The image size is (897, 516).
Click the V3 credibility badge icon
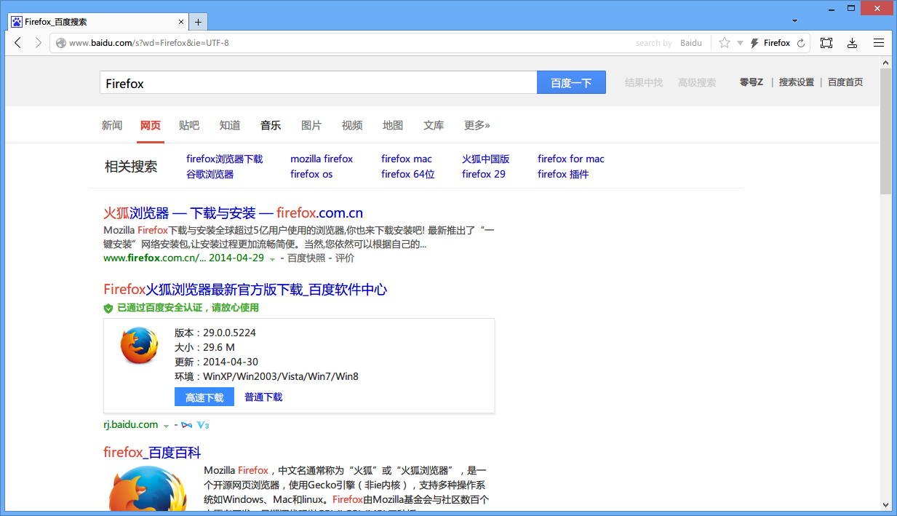[203, 425]
